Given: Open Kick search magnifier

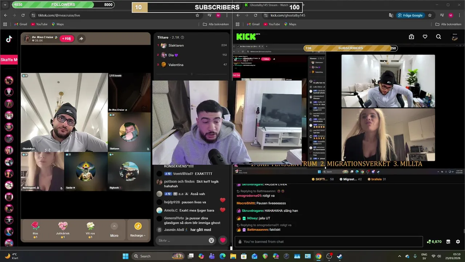Looking at the screenshot, I should point(438,37).
